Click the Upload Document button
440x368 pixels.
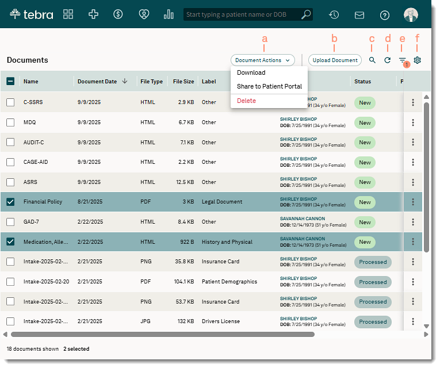pyautogui.click(x=335, y=60)
